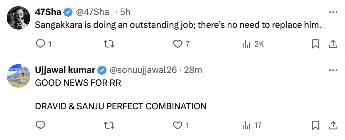
Task: Repost Ujjawal kumar's RR tweet
Action: (109, 125)
